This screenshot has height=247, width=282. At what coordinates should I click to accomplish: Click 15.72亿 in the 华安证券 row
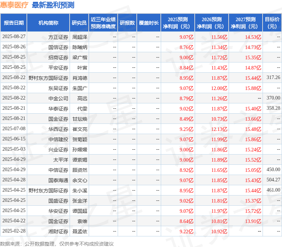coord(253,211)
